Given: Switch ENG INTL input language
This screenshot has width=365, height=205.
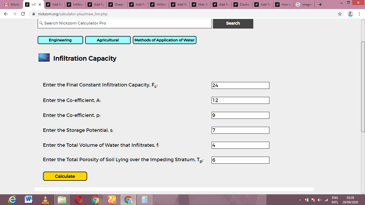Looking at the screenshot, I should (x=335, y=200).
